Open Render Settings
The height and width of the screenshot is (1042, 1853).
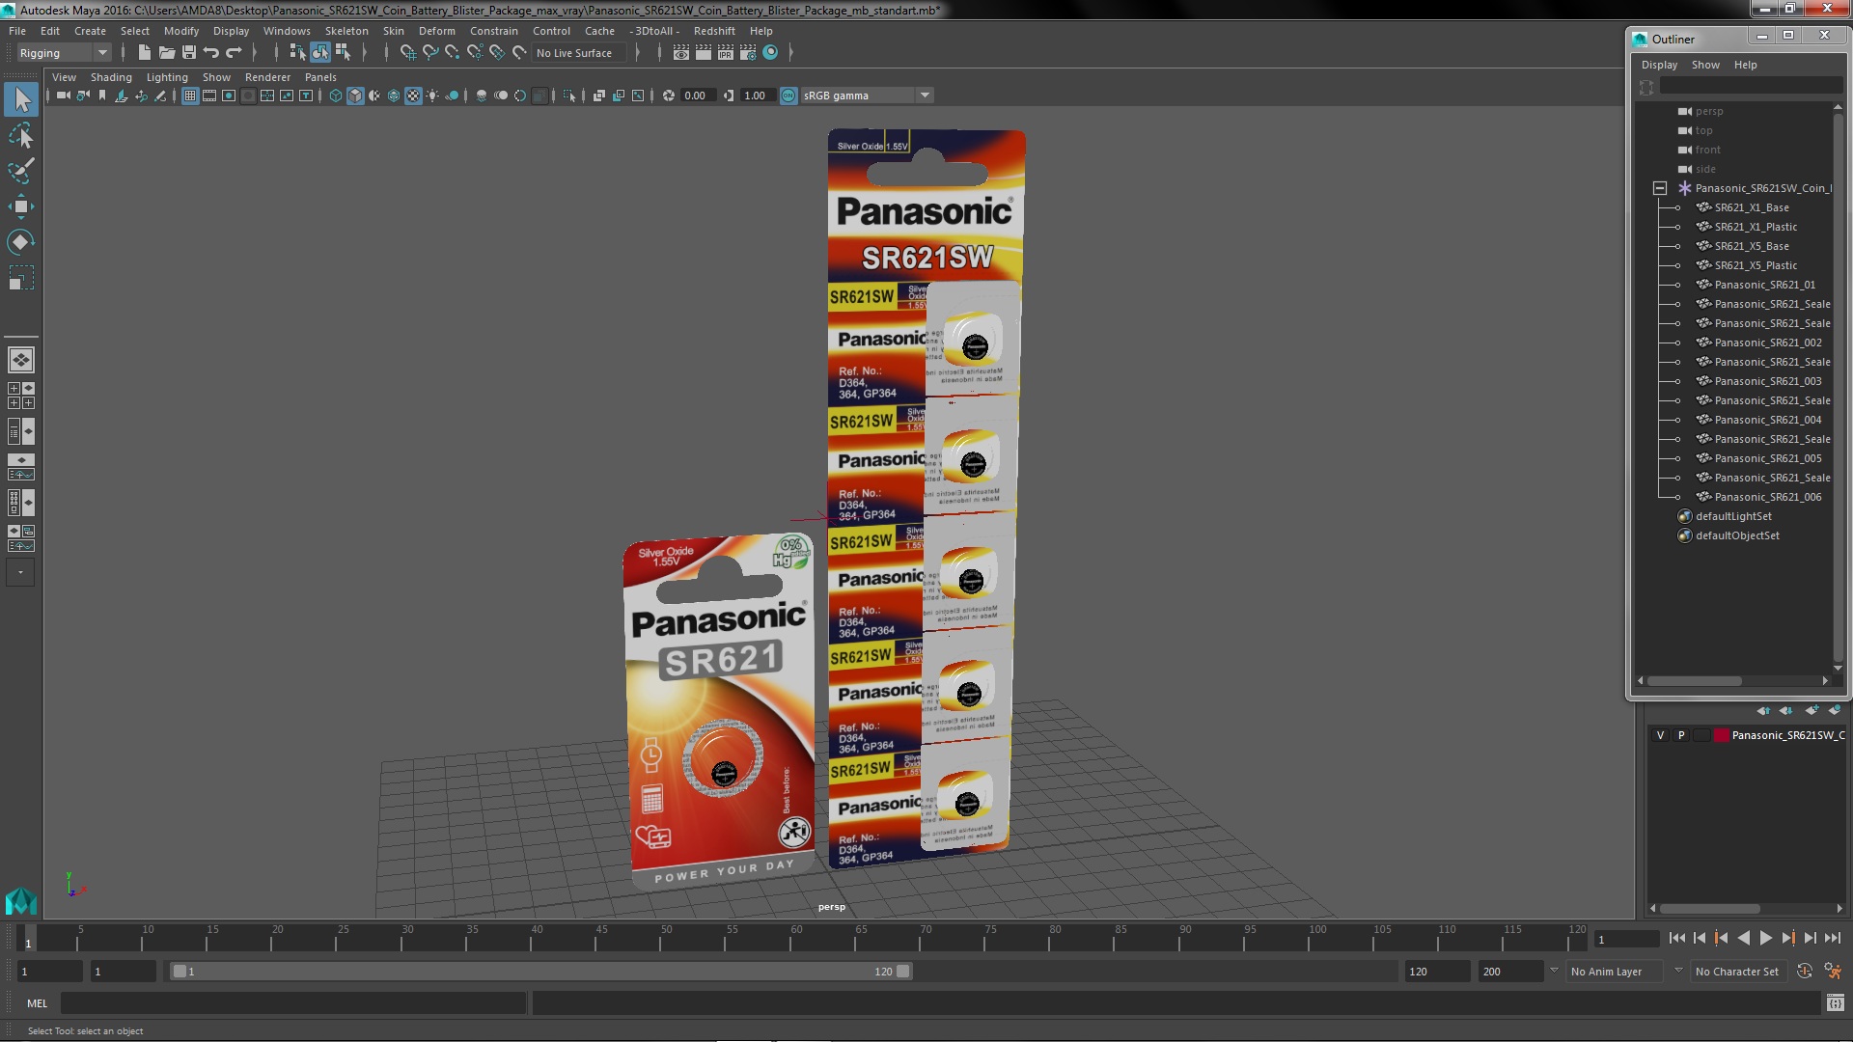pos(748,53)
